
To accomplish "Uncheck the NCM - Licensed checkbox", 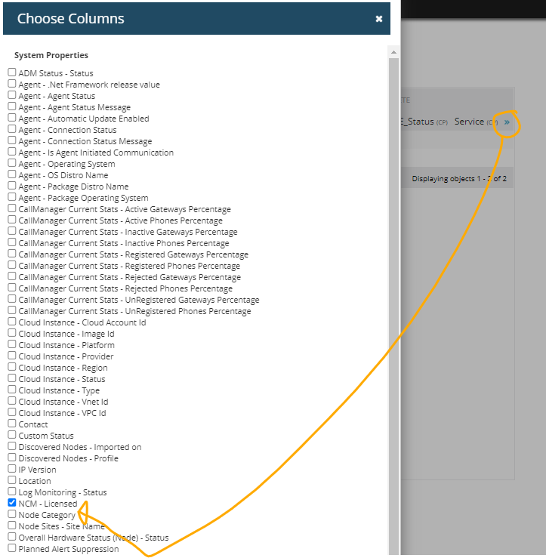I will coord(12,503).
